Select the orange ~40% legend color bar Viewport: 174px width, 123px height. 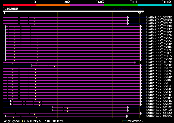point(53,5)
